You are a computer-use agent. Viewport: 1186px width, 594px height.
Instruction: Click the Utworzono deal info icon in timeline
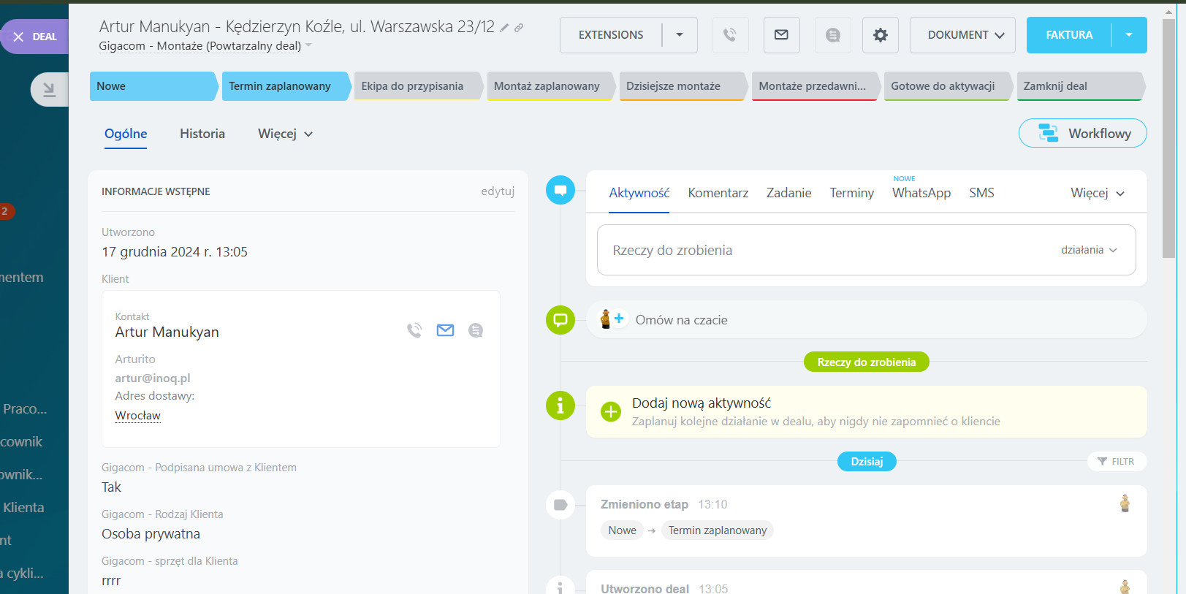tap(560, 586)
